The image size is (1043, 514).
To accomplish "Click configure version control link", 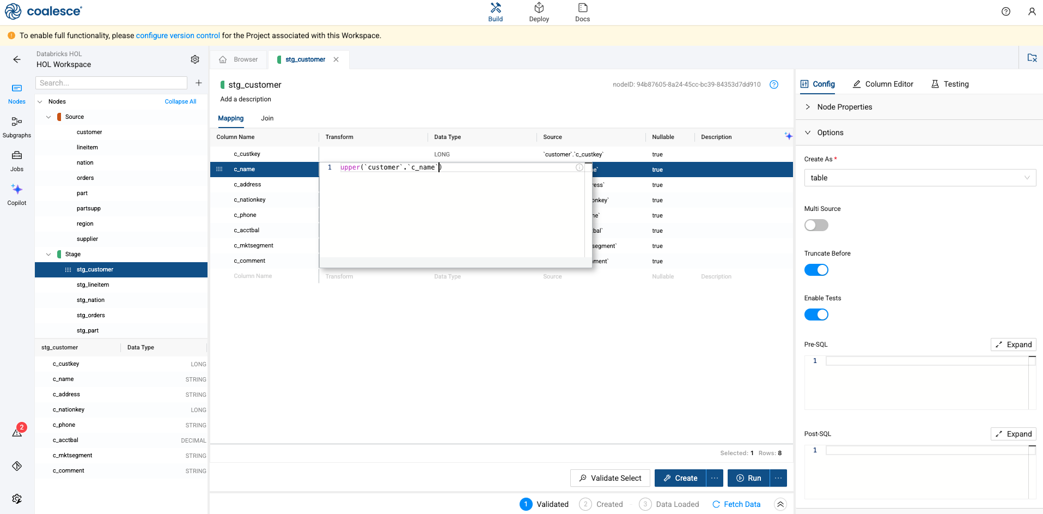I will click(x=178, y=35).
